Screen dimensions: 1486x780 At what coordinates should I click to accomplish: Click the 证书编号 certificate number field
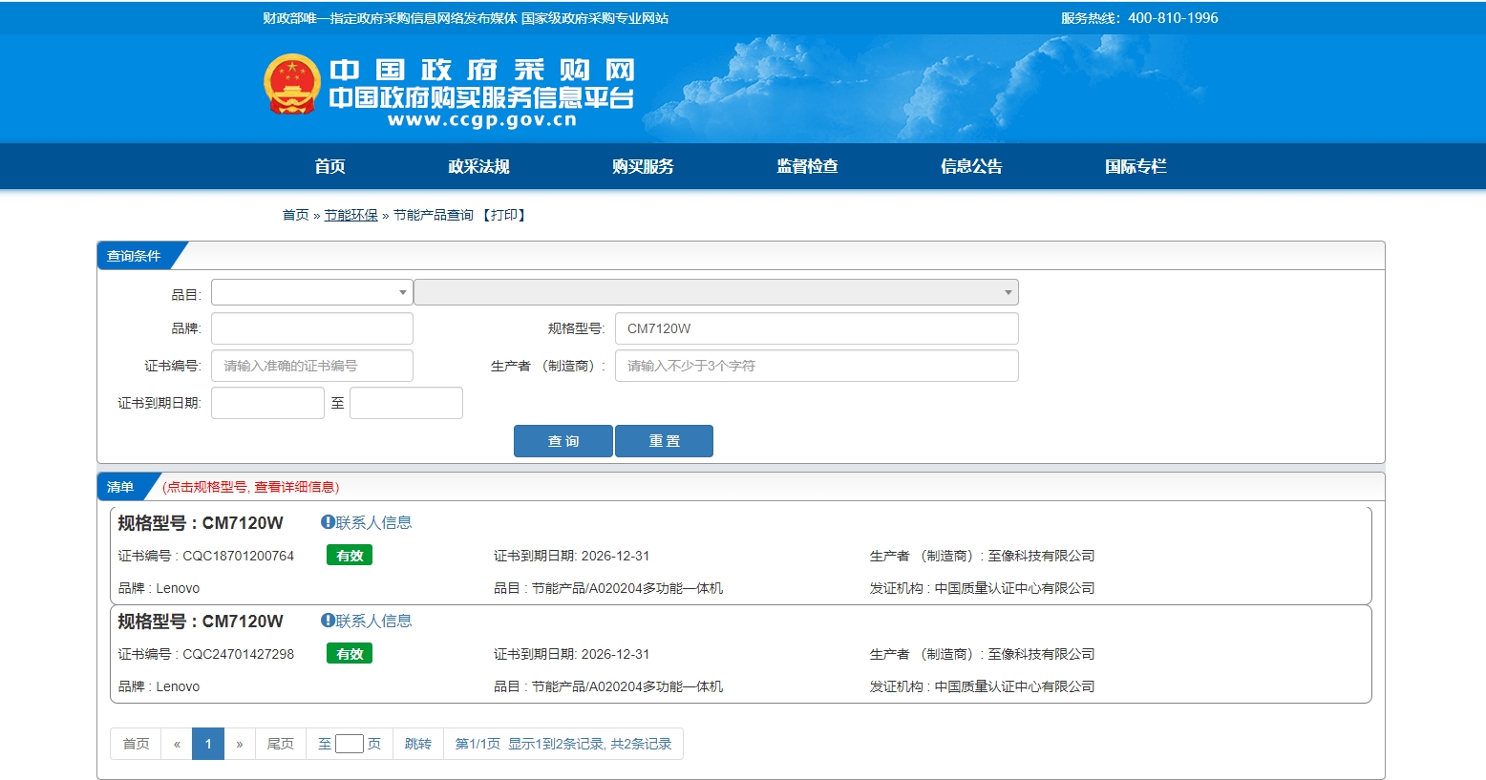click(311, 366)
